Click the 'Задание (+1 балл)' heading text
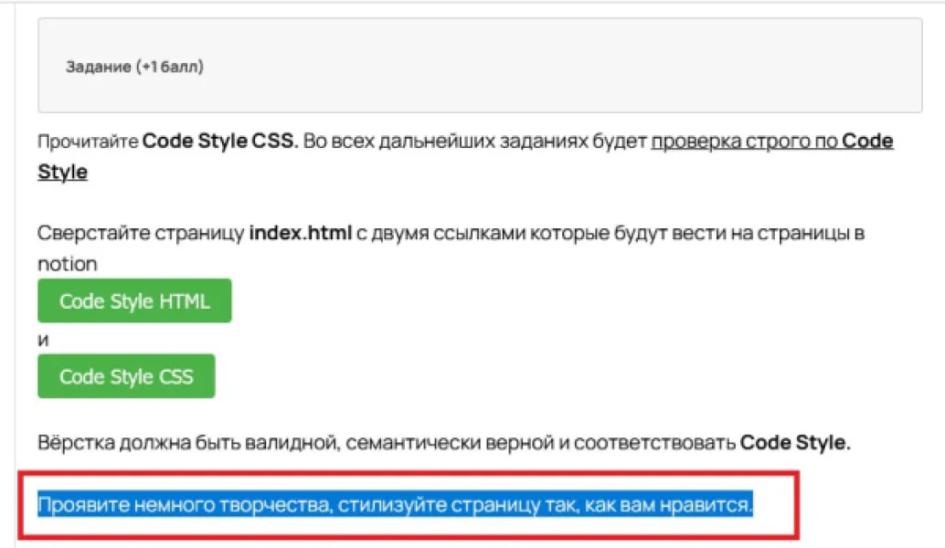 point(134,67)
